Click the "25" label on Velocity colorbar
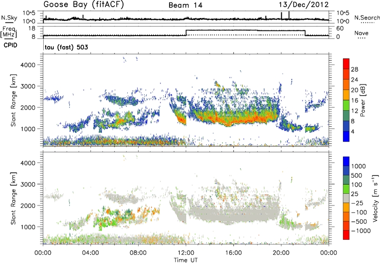This screenshot has width=380, height=263. click(x=355, y=194)
